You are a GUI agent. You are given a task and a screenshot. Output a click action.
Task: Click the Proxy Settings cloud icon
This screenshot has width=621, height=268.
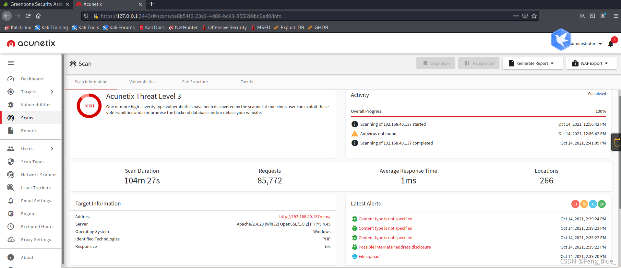point(11,239)
